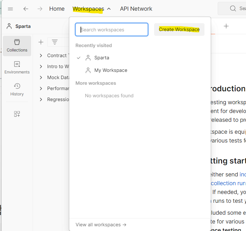Click the collection run link
246x231 pixels.
(x=228, y=183)
